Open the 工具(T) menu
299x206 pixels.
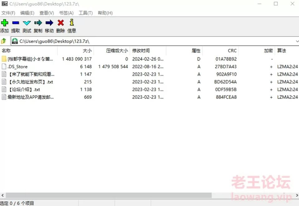[x=86, y=13]
